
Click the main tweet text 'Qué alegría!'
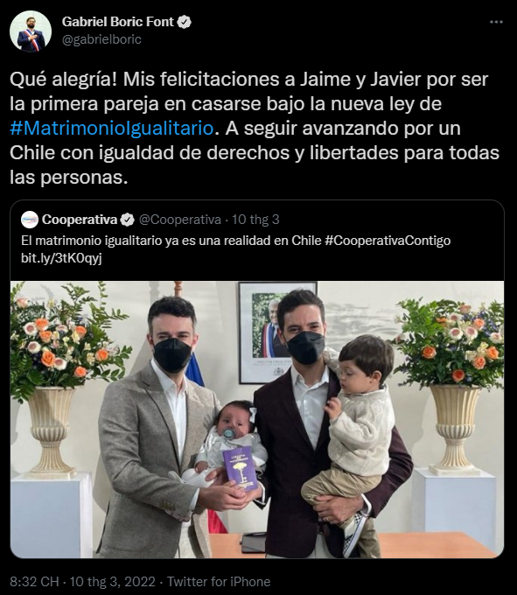63,80
